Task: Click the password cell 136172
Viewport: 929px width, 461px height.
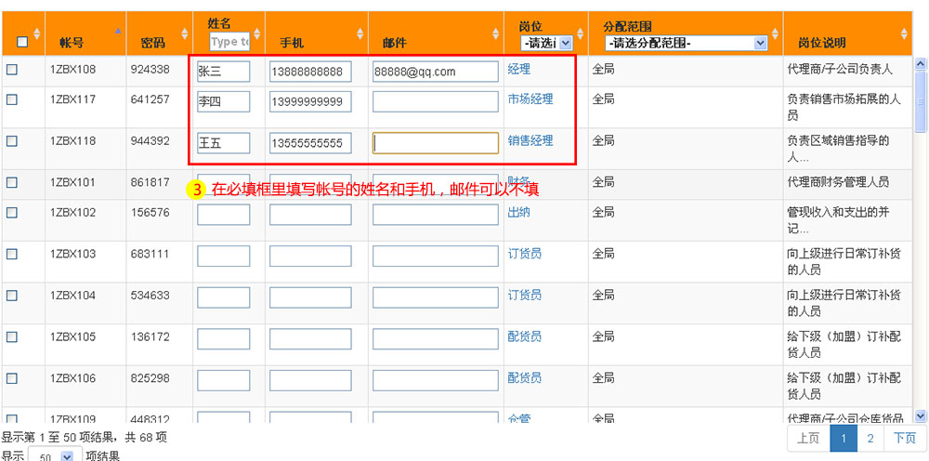Action: coord(150,336)
